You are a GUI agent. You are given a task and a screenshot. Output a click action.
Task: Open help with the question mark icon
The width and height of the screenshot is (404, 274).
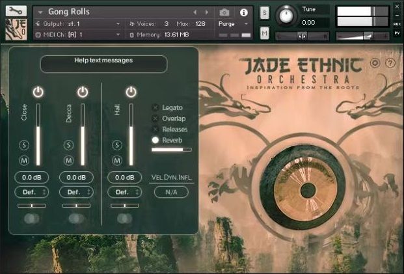click(x=390, y=63)
